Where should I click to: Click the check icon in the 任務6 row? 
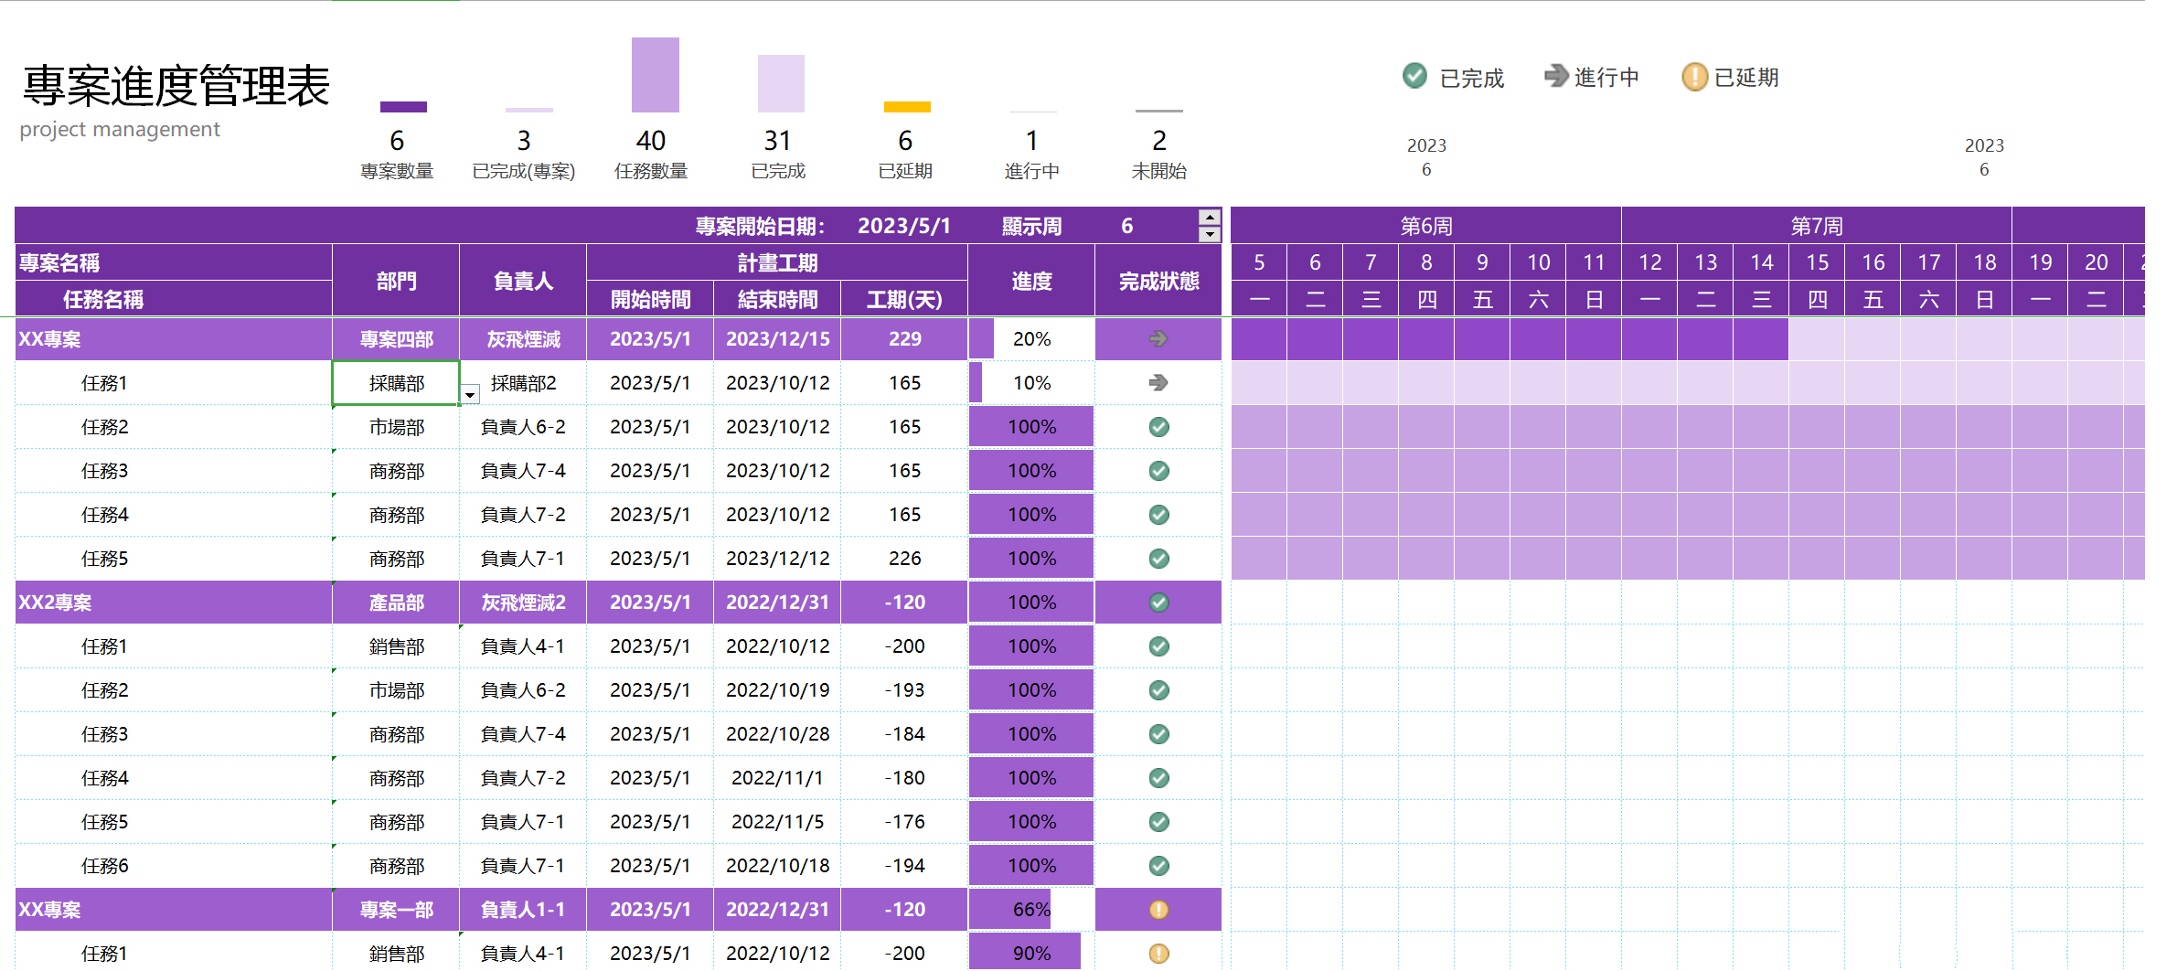click(x=1158, y=866)
